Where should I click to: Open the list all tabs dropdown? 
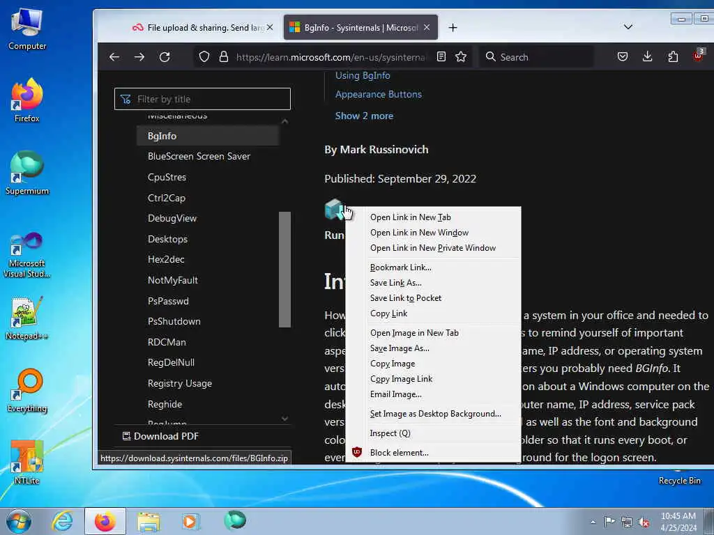click(x=628, y=27)
